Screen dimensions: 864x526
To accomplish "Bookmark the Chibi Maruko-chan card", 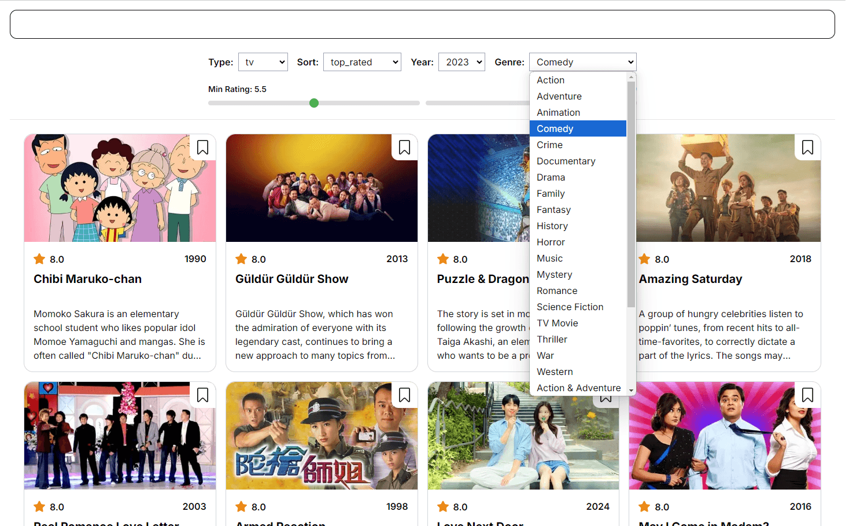I will tap(202, 148).
